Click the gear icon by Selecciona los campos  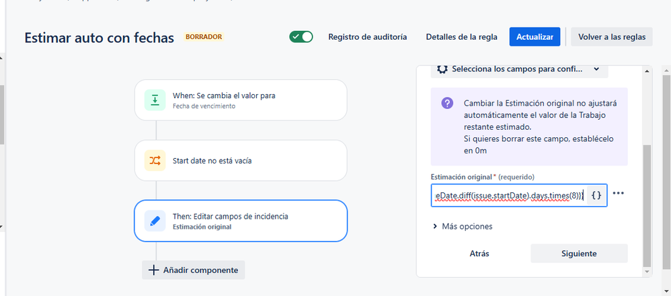442,69
